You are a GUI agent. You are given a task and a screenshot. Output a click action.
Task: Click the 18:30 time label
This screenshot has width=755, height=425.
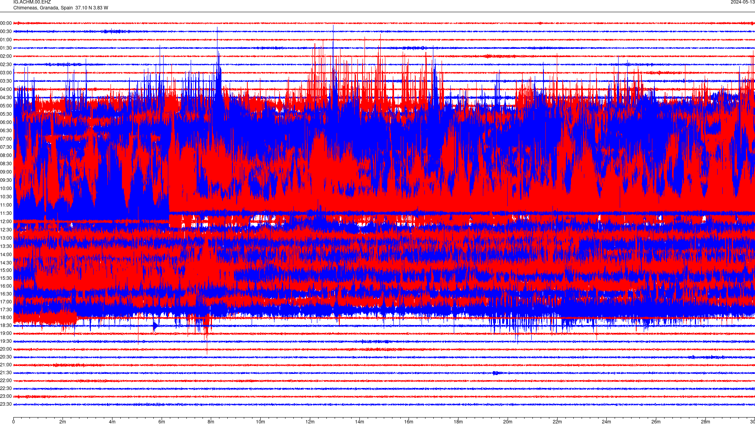pyautogui.click(x=6, y=325)
